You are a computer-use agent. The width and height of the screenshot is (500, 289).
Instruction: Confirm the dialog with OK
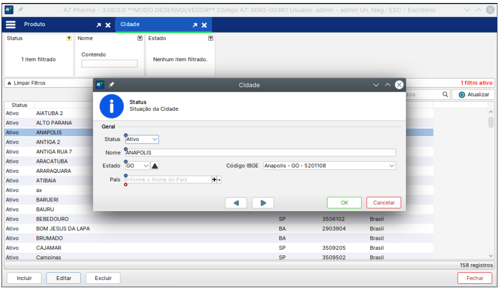(344, 203)
